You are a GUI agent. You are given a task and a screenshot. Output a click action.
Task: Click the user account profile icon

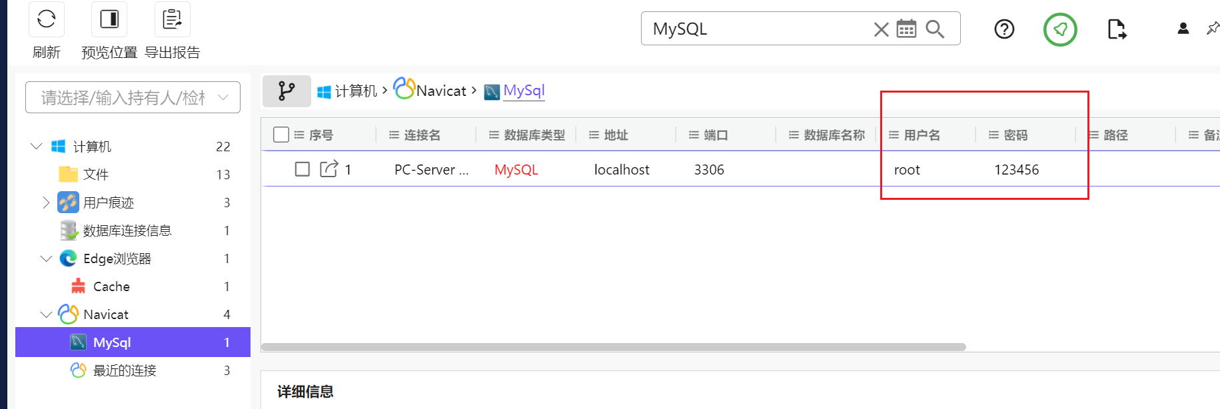pyautogui.click(x=1183, y=29)
